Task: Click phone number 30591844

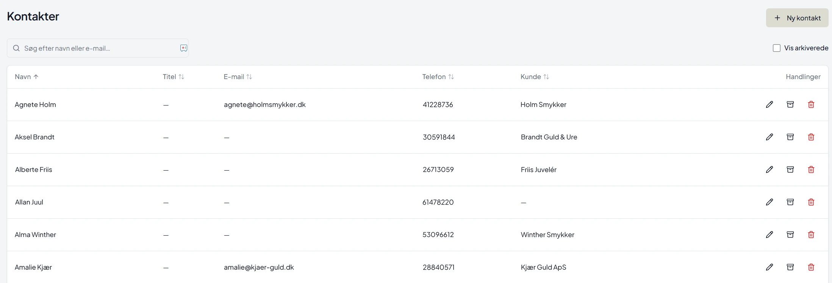Action: [x=439, y=137]
